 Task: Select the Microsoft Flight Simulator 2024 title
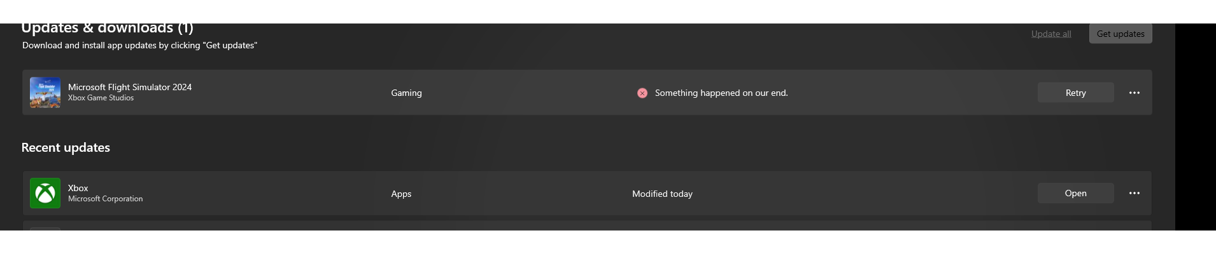click(130, 87)
